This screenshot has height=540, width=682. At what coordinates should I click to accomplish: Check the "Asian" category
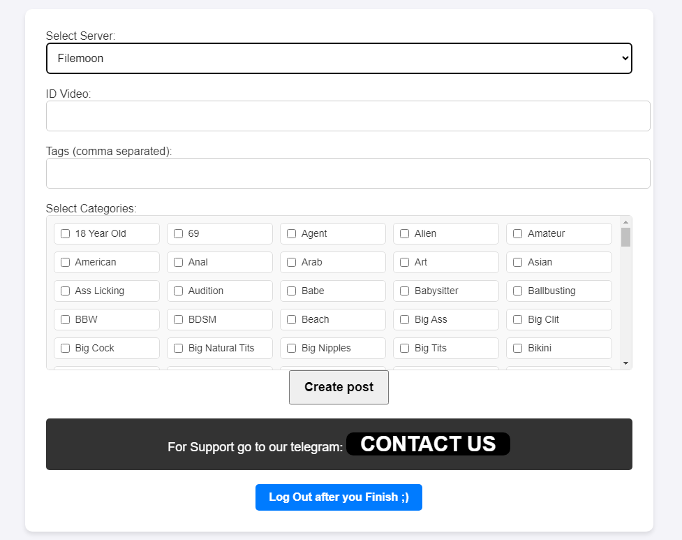point(517,262)
